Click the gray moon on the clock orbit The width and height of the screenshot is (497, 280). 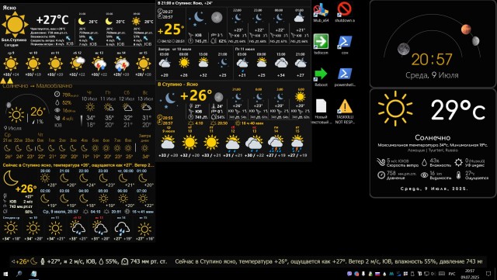[x=404, y=49]
